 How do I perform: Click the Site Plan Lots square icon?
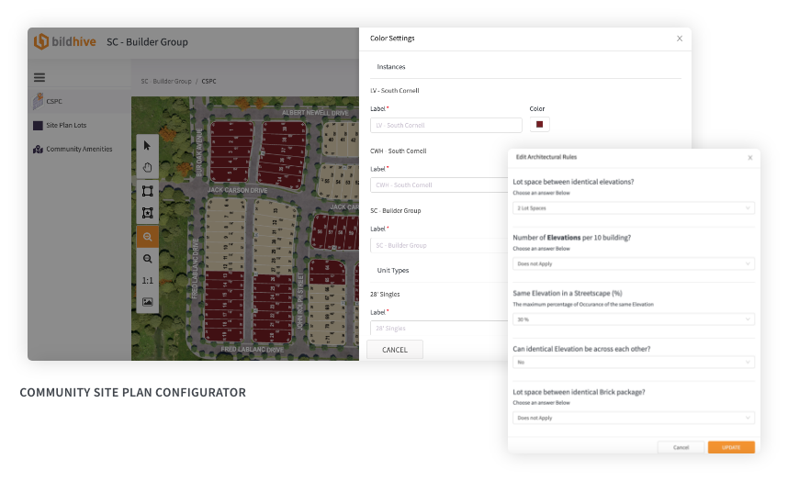coord(38,126)
